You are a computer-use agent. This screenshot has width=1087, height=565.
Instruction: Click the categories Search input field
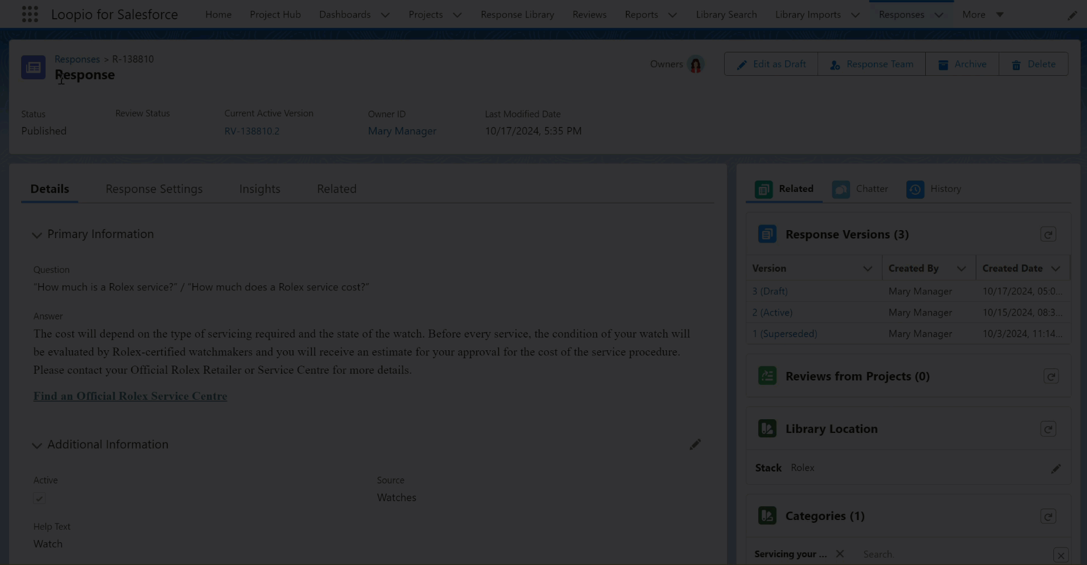coord(954,554)
